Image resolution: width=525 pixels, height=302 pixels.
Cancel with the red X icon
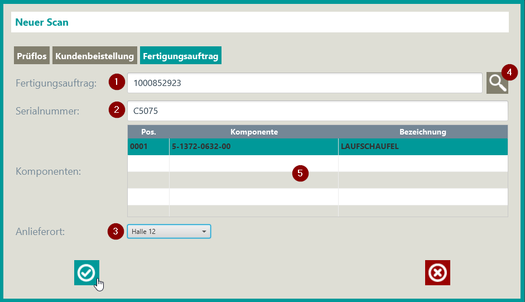pyautogui.click(x=437, y=272)
